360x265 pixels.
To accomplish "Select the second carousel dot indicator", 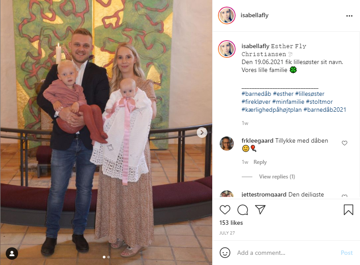I will [x=109, y=257].
